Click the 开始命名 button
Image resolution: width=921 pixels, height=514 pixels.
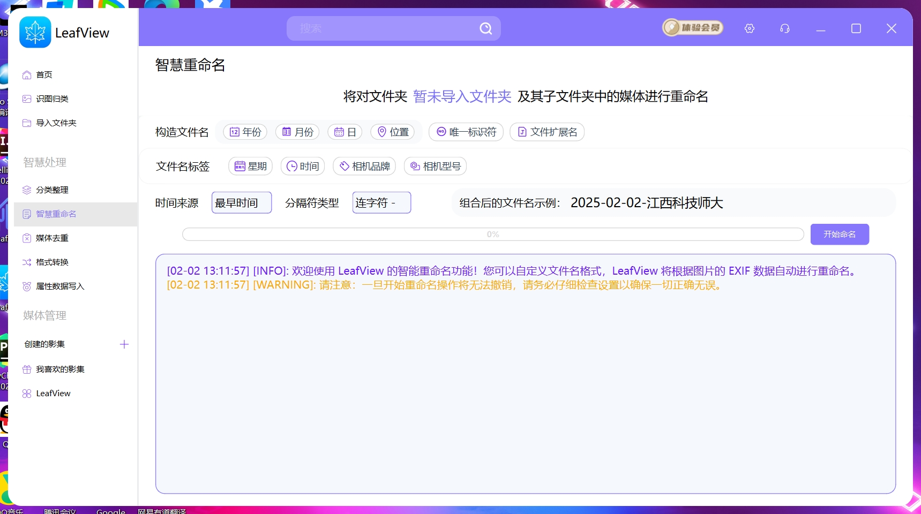840,235
